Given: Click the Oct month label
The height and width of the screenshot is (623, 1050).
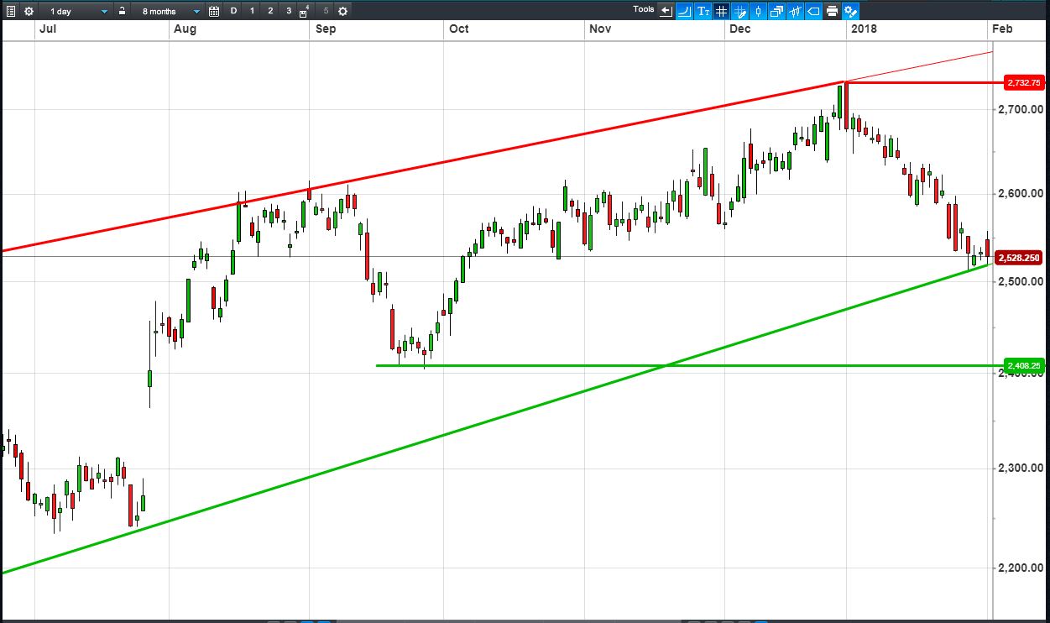Looking at the screenshot, I should [458, 29].
